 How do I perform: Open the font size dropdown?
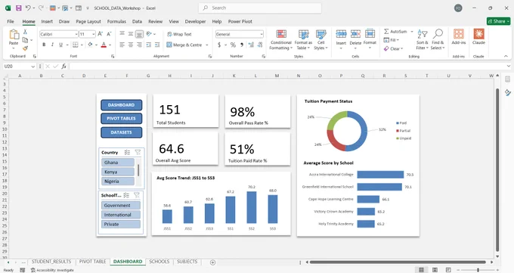point(94,34)
